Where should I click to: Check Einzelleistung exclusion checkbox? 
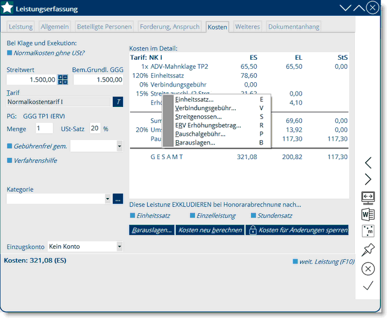click(192, 215)
